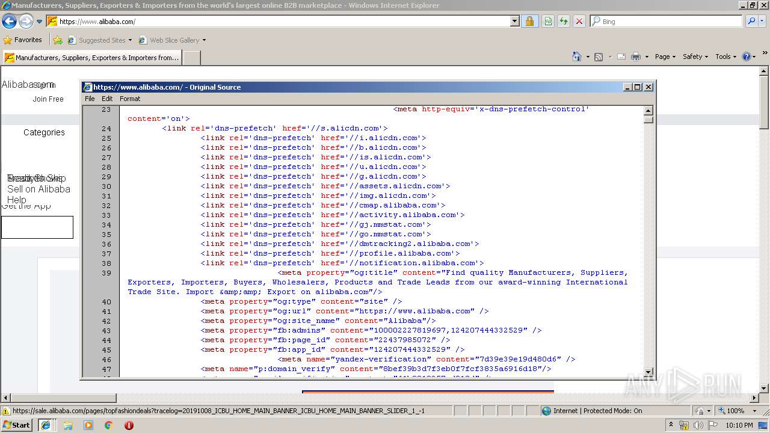This screenshot has height=433, width=770.
Task: Open the Safety menu
Action: (x=696, y=57)
